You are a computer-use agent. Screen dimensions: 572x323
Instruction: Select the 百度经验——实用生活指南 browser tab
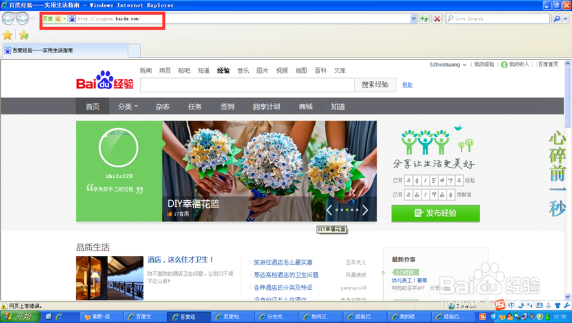(x=65, y=50)
